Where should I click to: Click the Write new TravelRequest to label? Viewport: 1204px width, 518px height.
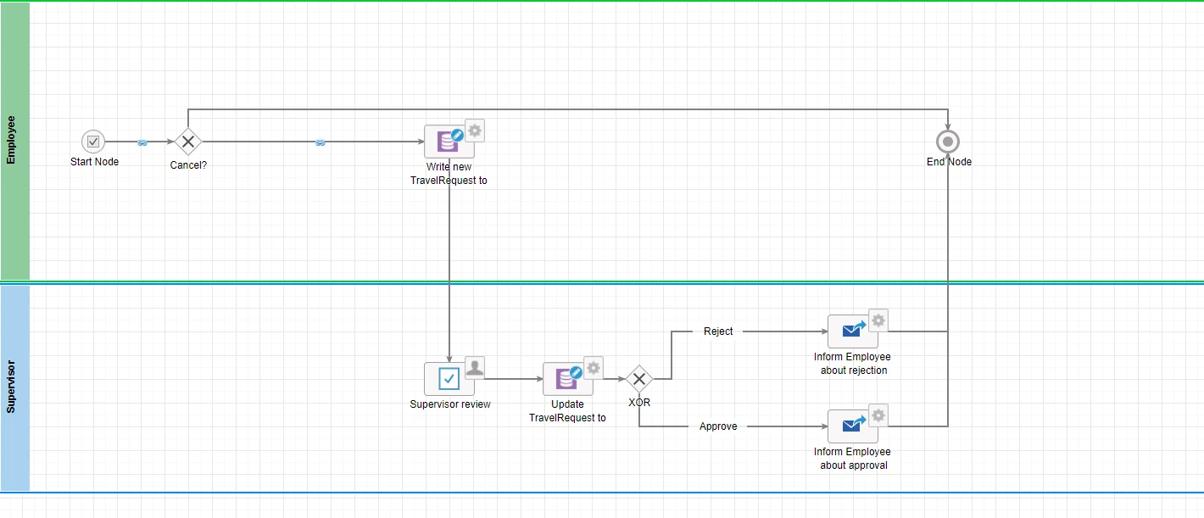(x=449, y=174)
